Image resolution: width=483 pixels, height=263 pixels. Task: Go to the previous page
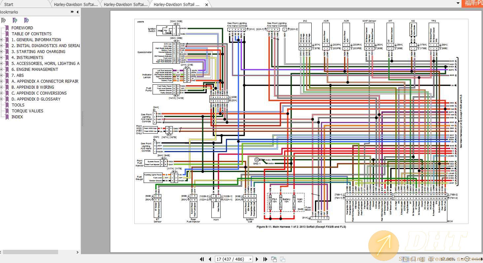[209, 259]
